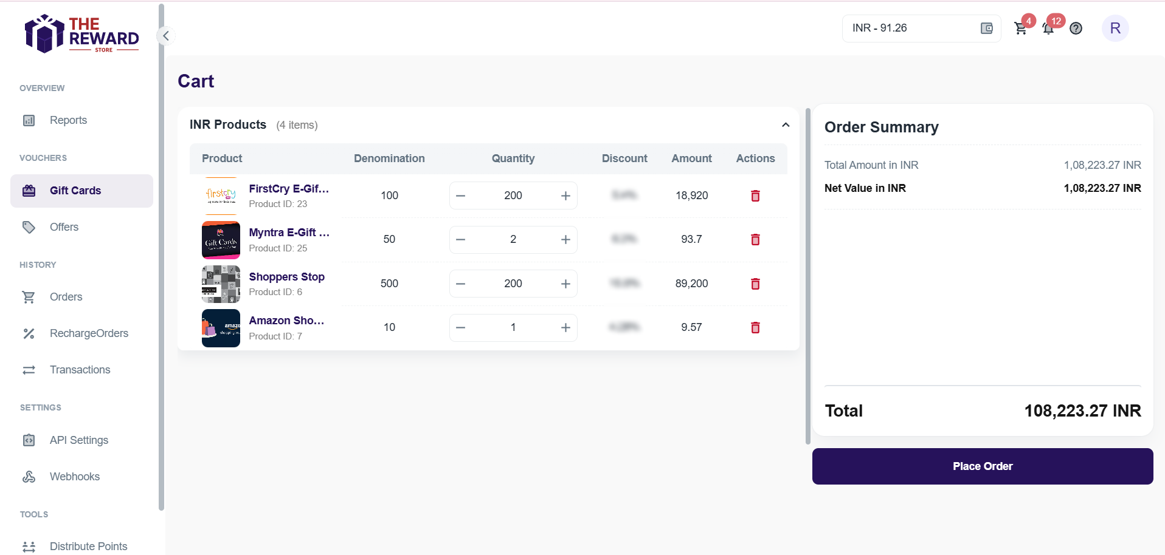
Task: Delete Amazon Shopping voucher from cart
Action: [755, 327]
